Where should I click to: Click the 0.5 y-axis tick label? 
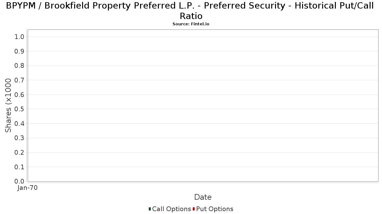click(x=19, y=109)
